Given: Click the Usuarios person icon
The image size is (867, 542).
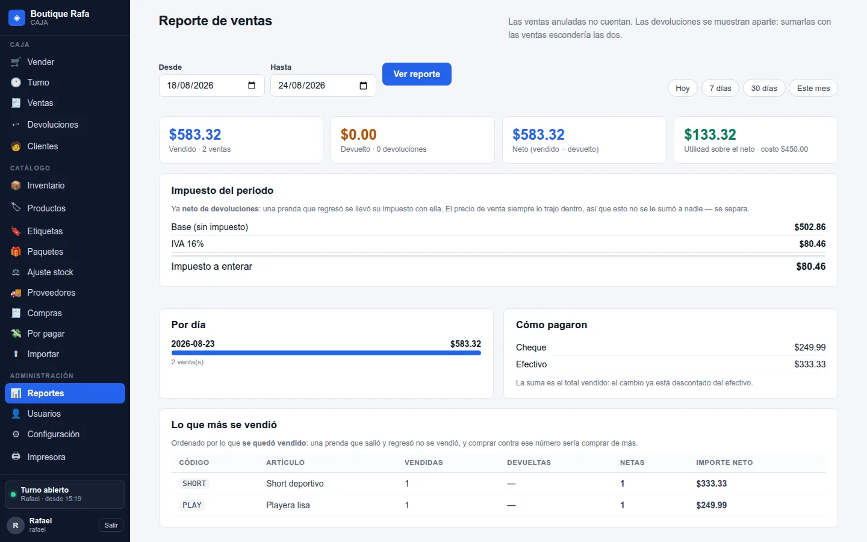Looking at the screenshot, I should coord(16,414).
